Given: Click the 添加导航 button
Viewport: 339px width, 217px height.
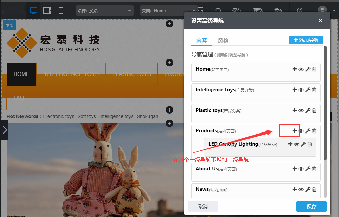Looking at the screenshot, I should [306, 40].
